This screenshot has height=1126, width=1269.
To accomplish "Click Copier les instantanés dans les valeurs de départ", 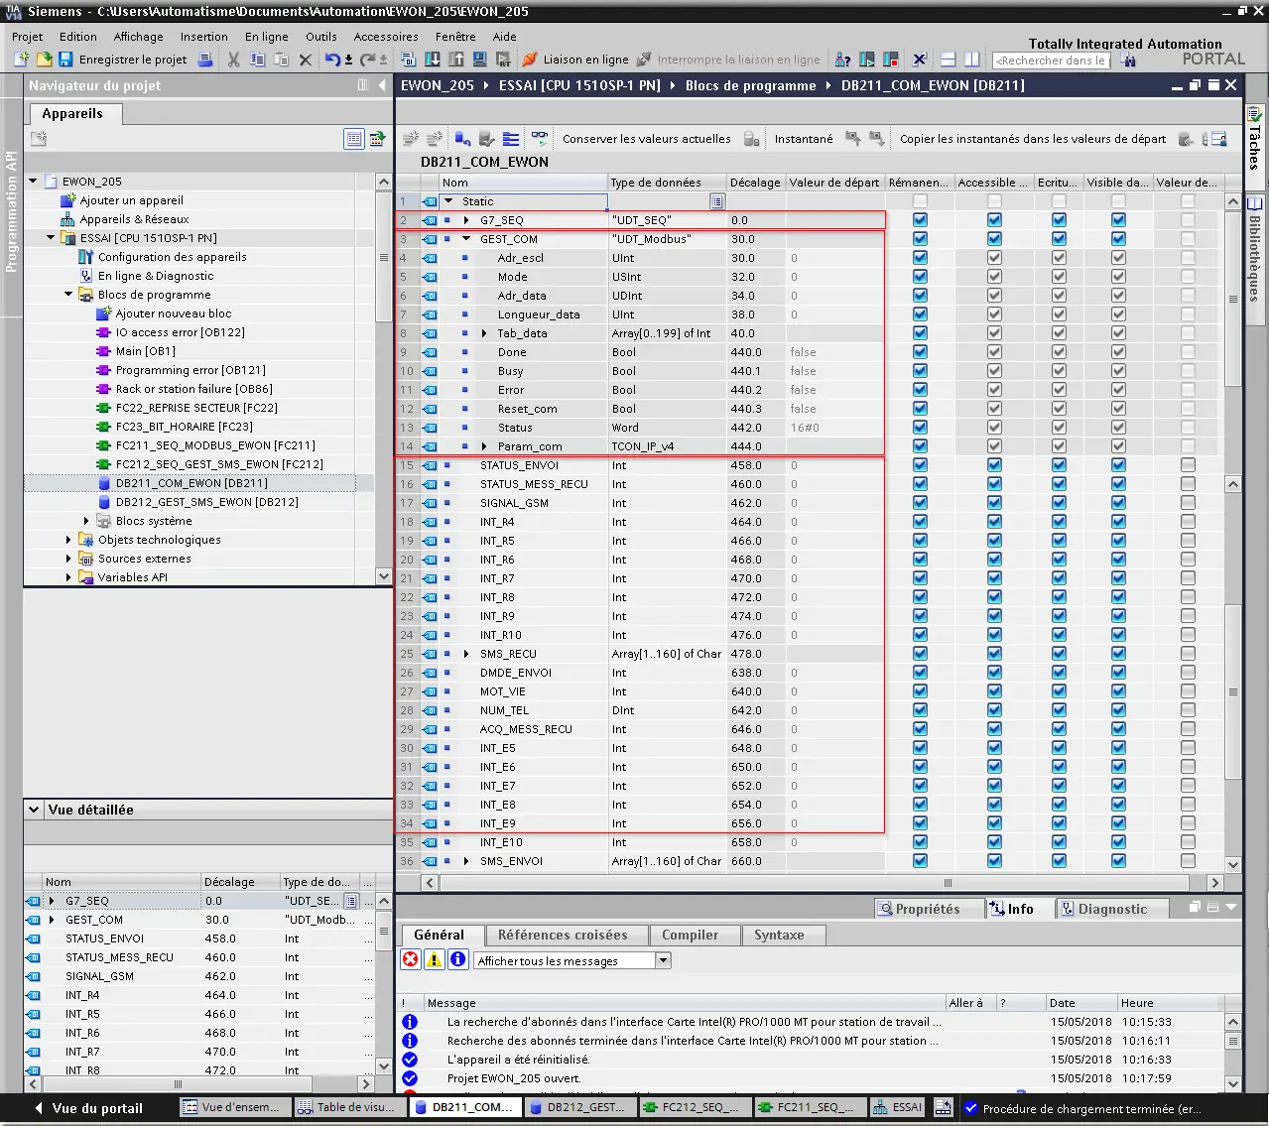I will [1033, 139].
